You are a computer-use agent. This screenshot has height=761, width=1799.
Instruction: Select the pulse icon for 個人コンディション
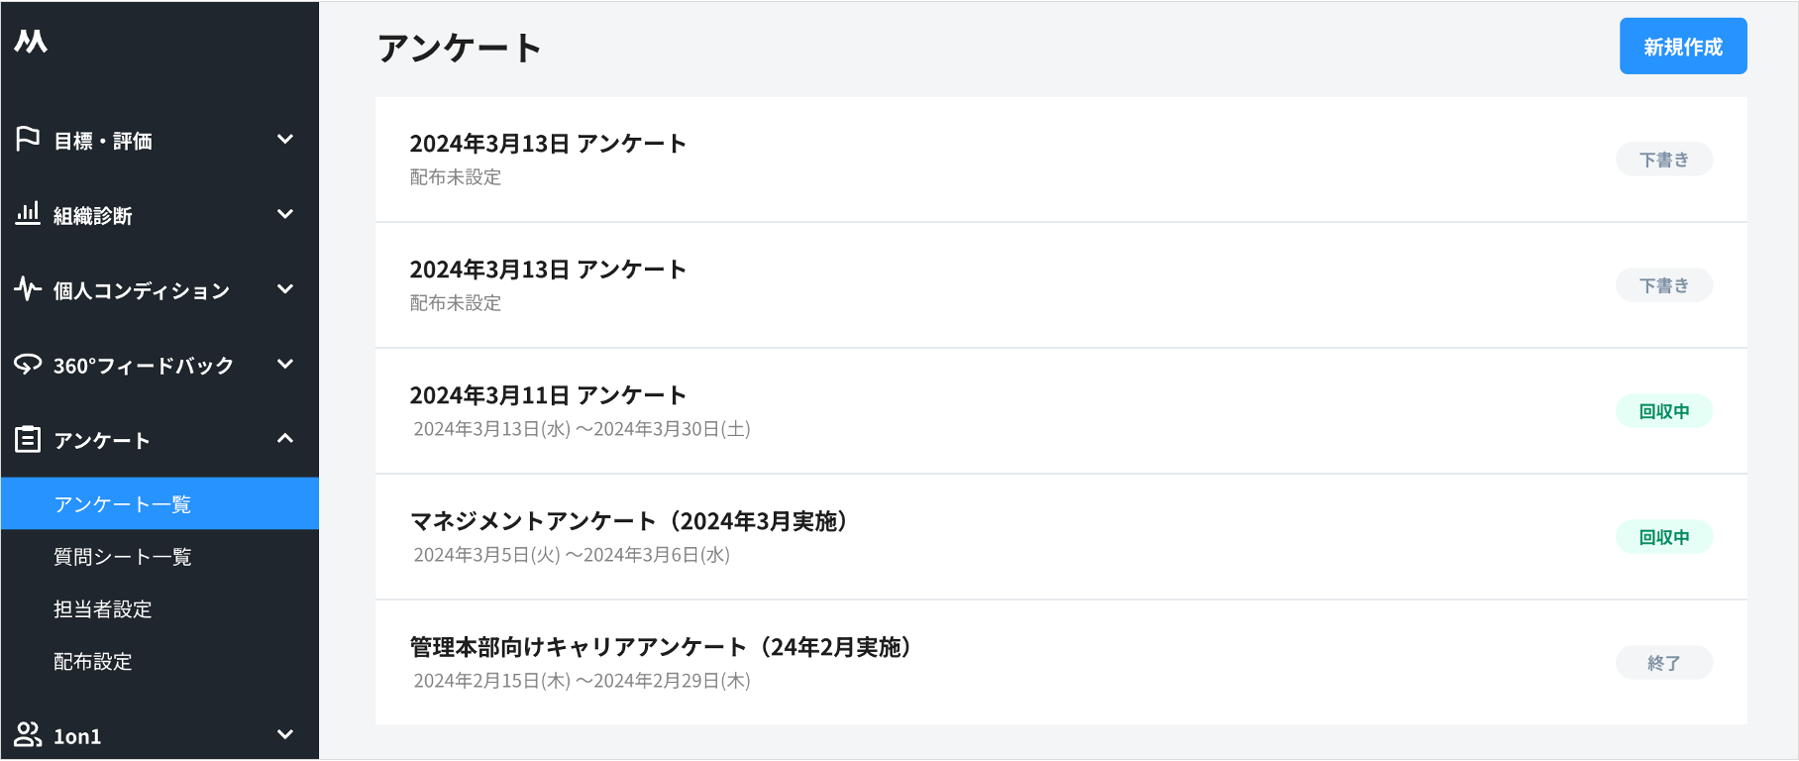click(27, 289)
